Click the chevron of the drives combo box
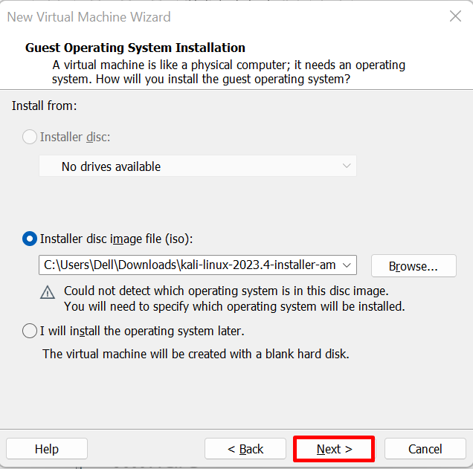The image size is (473, 469). [x=347, y=166]
